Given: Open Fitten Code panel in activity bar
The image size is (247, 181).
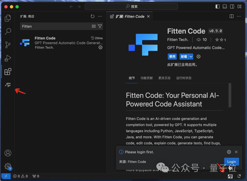Looking at the screenshot, I should [x=7, y=85].
